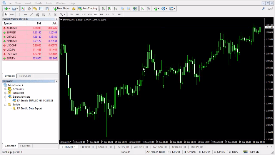Select the Text Label tool
Image resolution: width=275 pixels, height=155 pixels.
56,14
